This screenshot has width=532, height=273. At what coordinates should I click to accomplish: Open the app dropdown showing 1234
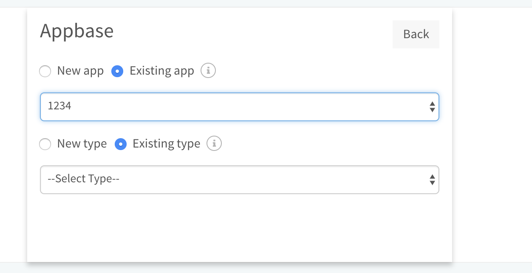tap(239, 107)
